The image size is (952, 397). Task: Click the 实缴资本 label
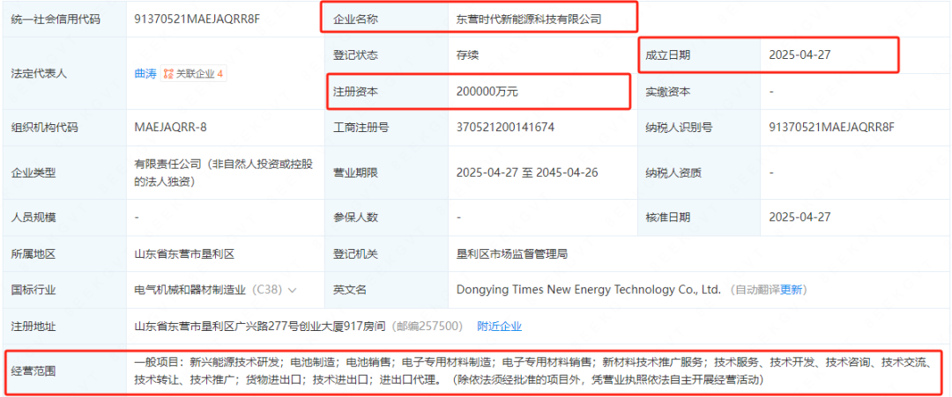[668, 92]
